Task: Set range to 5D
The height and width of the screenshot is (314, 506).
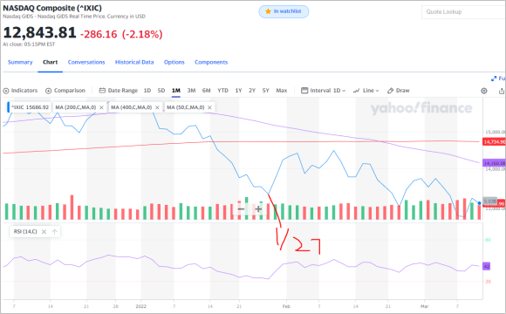Action: point(161,91)
